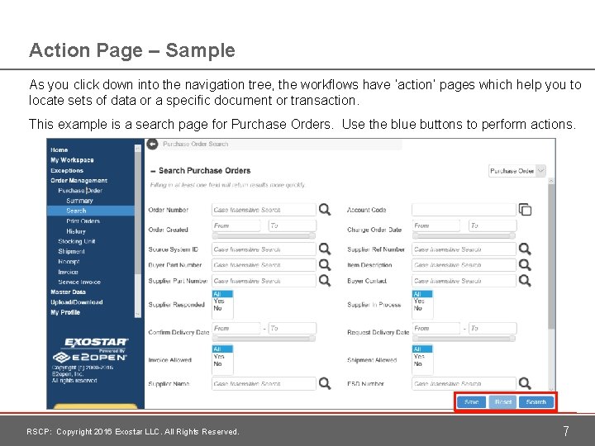Click magnifier icon next to Source System ID
The height and width of the screenshot is (446, 595).
325,249
